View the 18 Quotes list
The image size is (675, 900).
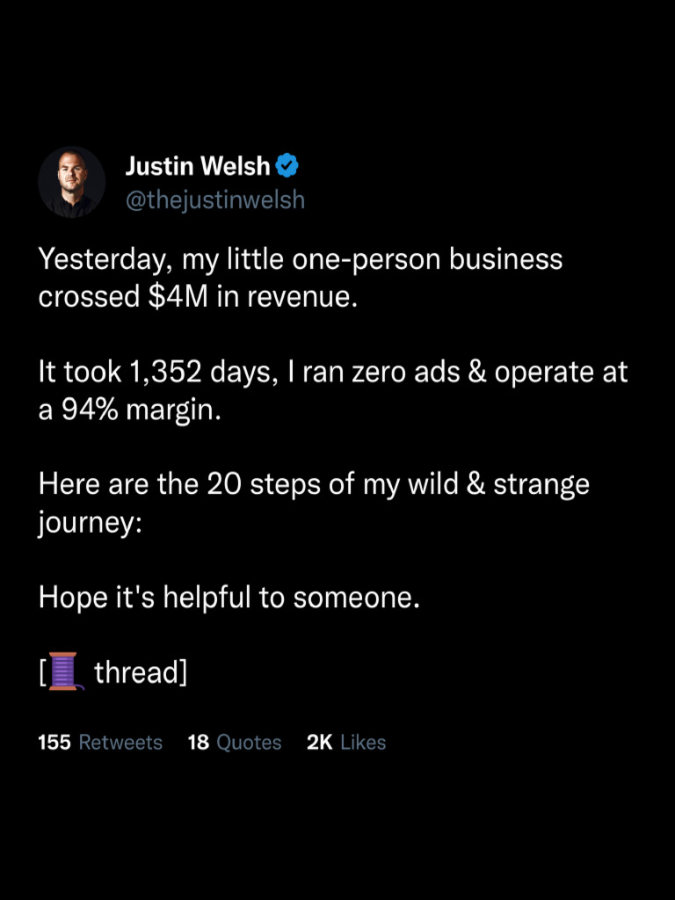tap(235, 743)
